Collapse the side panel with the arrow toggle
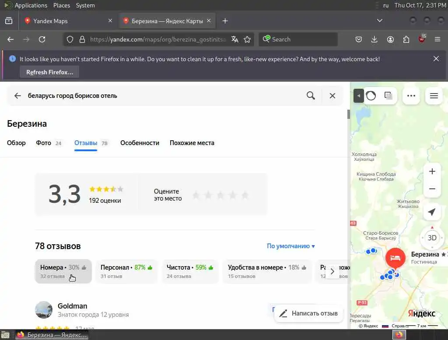Viewport: 448px width, 340px height. [x=359, y=96]
